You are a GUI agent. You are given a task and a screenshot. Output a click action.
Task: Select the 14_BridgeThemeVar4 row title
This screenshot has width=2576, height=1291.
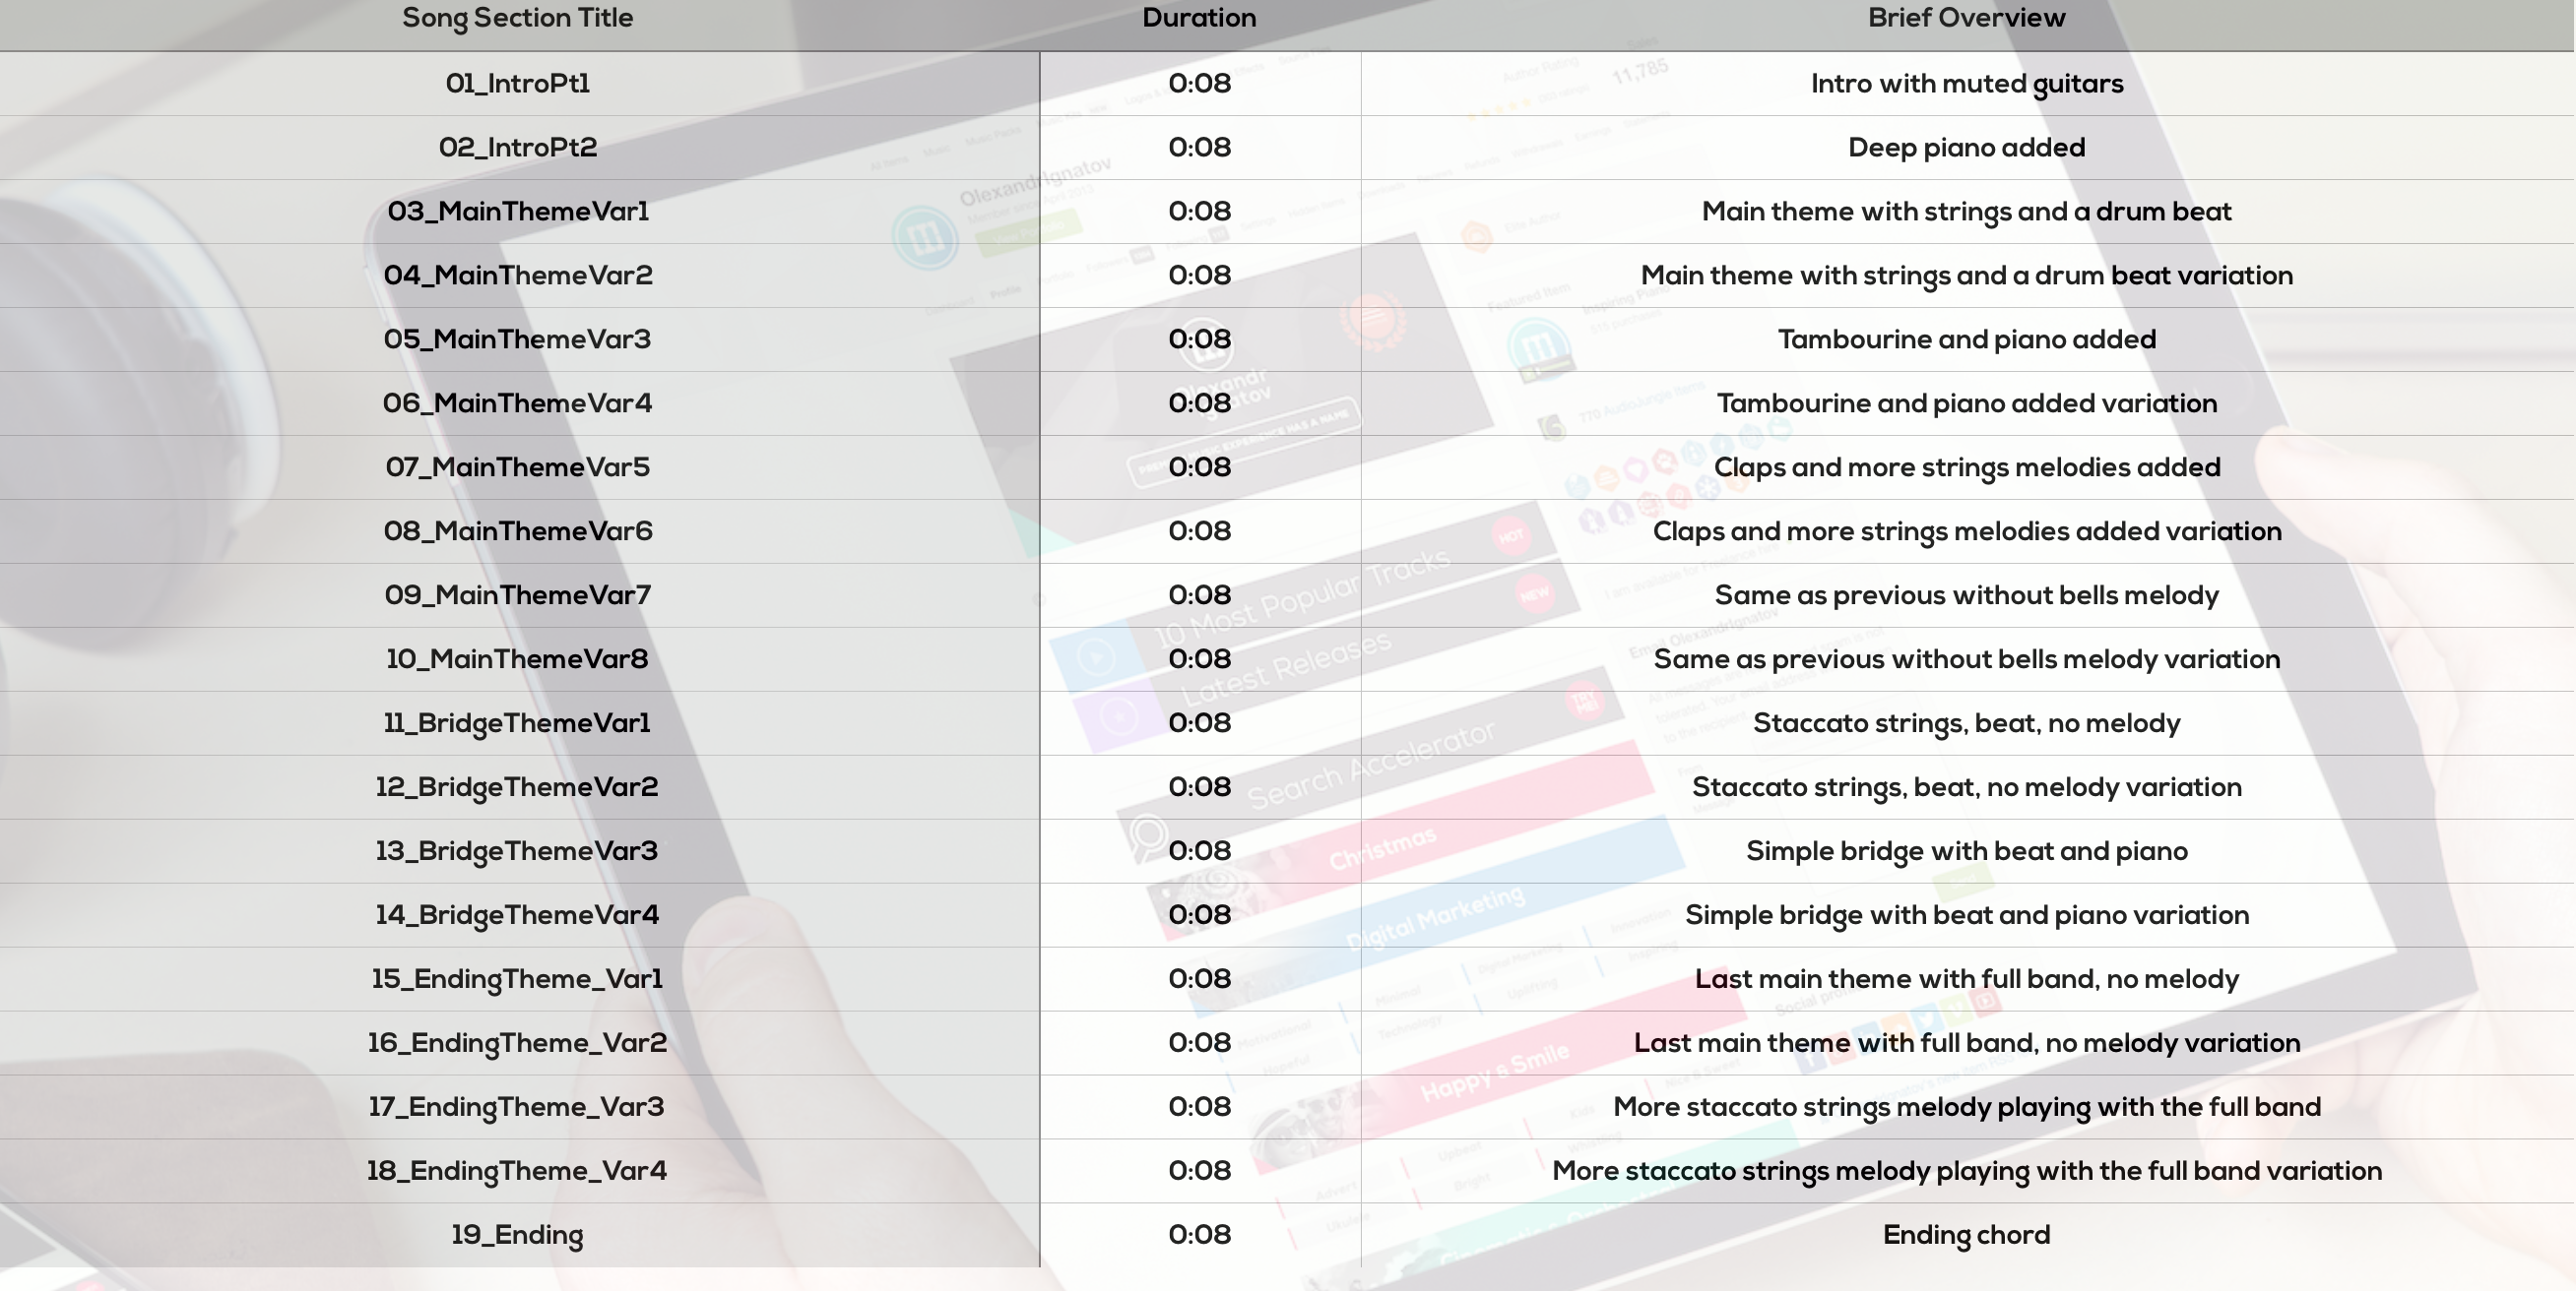tap(517, 915)
